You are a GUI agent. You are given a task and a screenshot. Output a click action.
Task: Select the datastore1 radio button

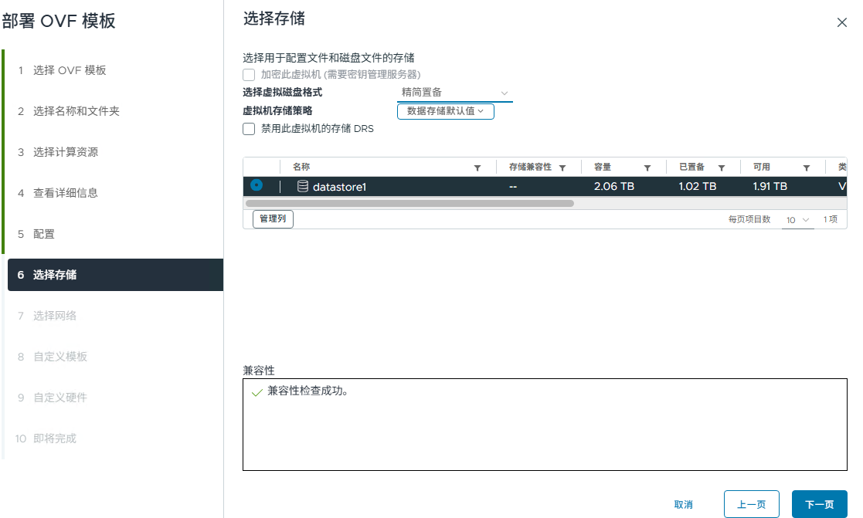257,185
